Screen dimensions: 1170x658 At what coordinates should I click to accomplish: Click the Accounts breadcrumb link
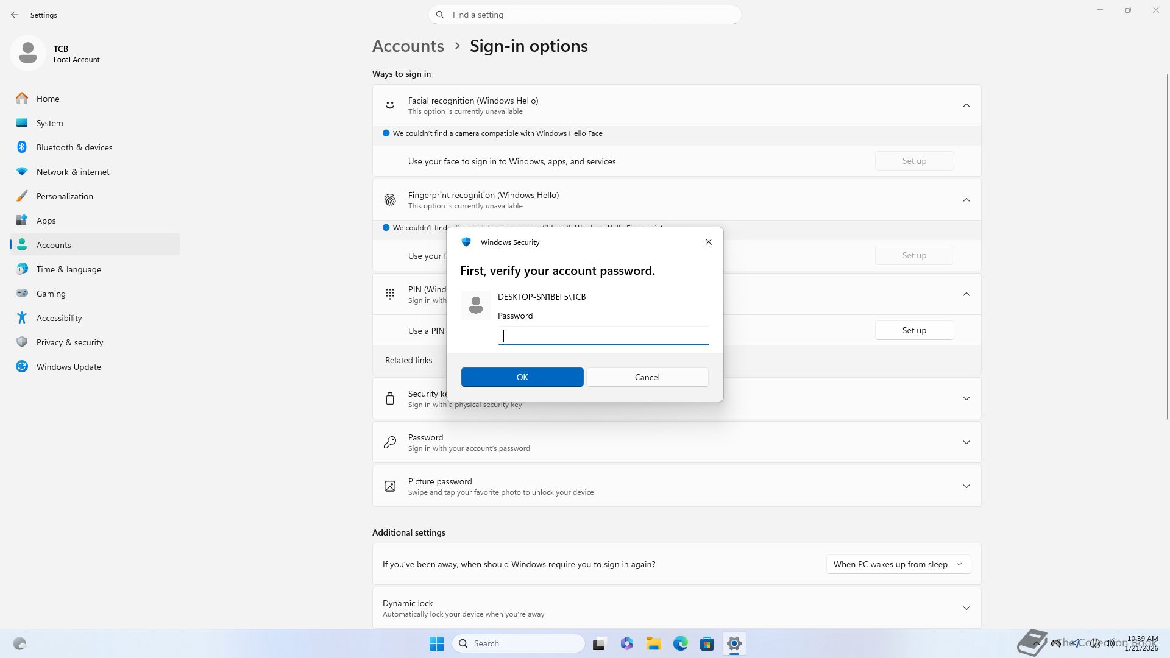tap(408, 46)
